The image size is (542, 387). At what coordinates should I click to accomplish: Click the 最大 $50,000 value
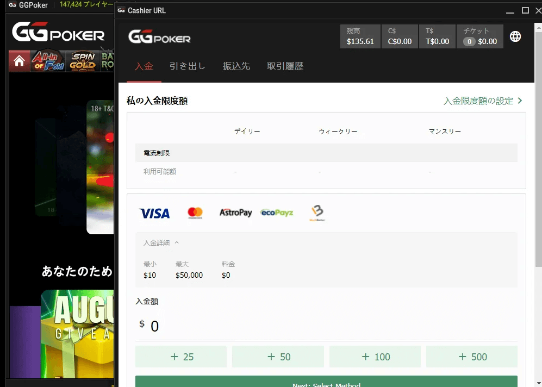(x=189, y=275)
